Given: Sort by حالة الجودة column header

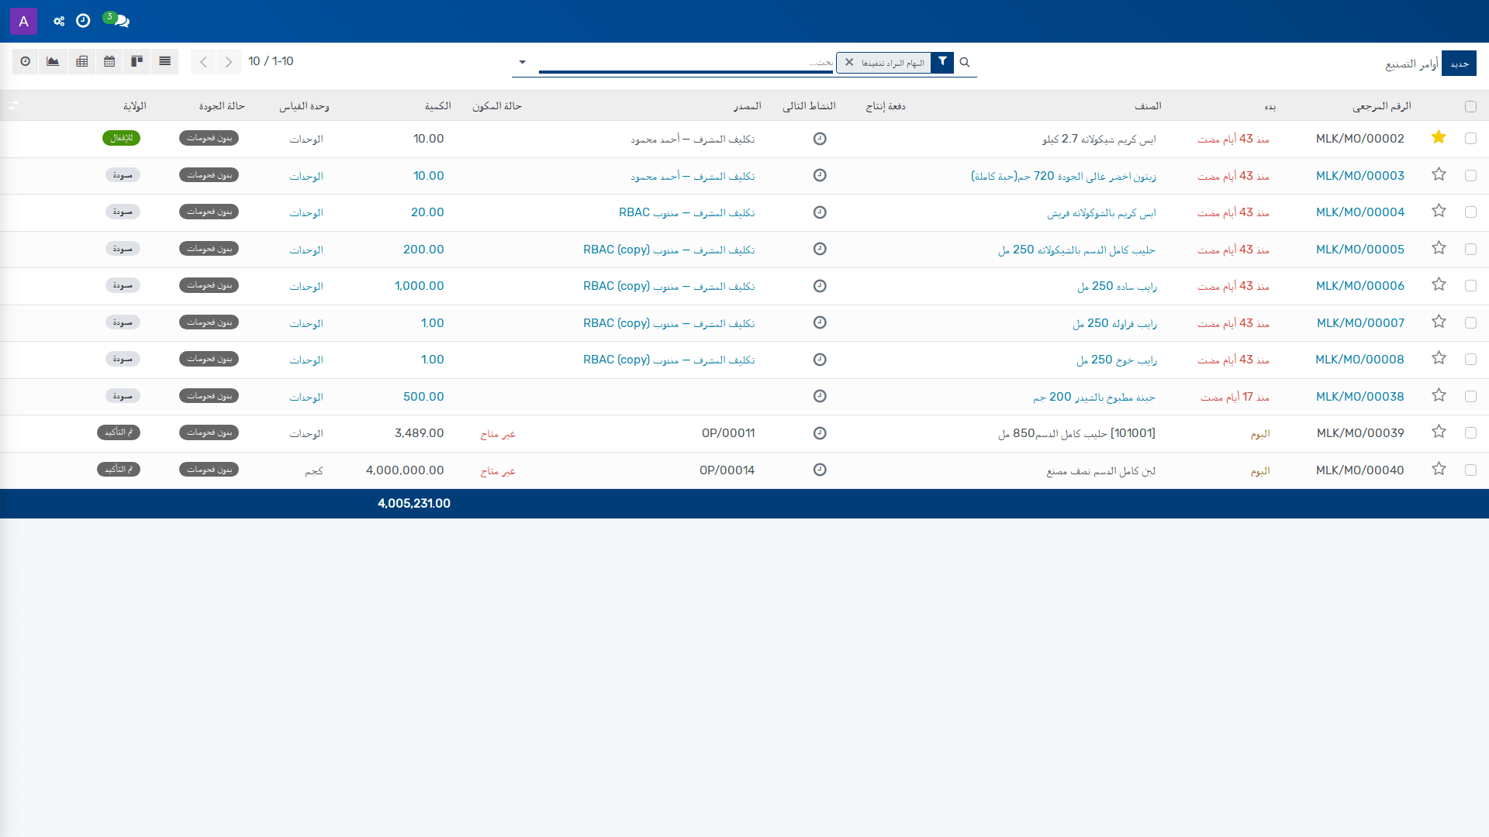Looking at the screenshot, I should [222, 106].
